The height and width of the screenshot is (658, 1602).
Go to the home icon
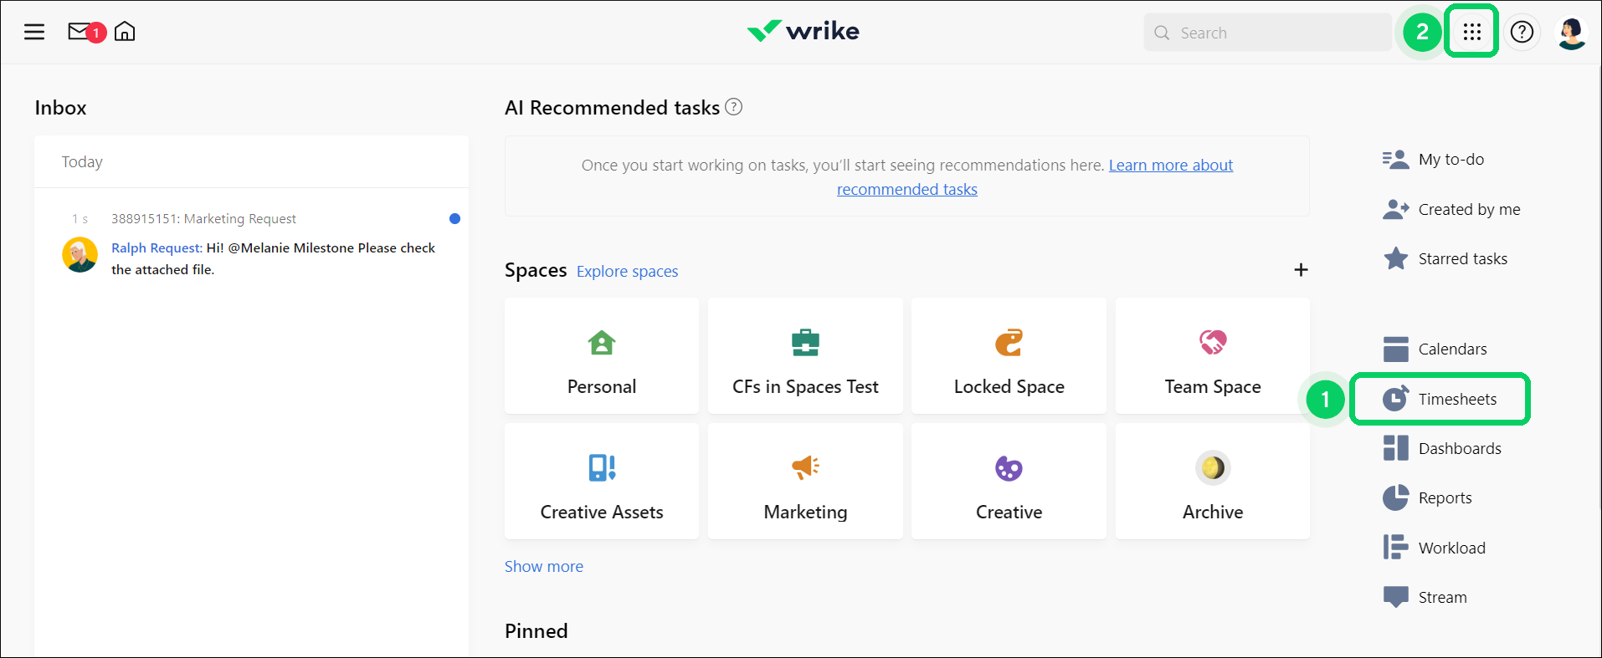pyautogui.click(x=125, y=32)
